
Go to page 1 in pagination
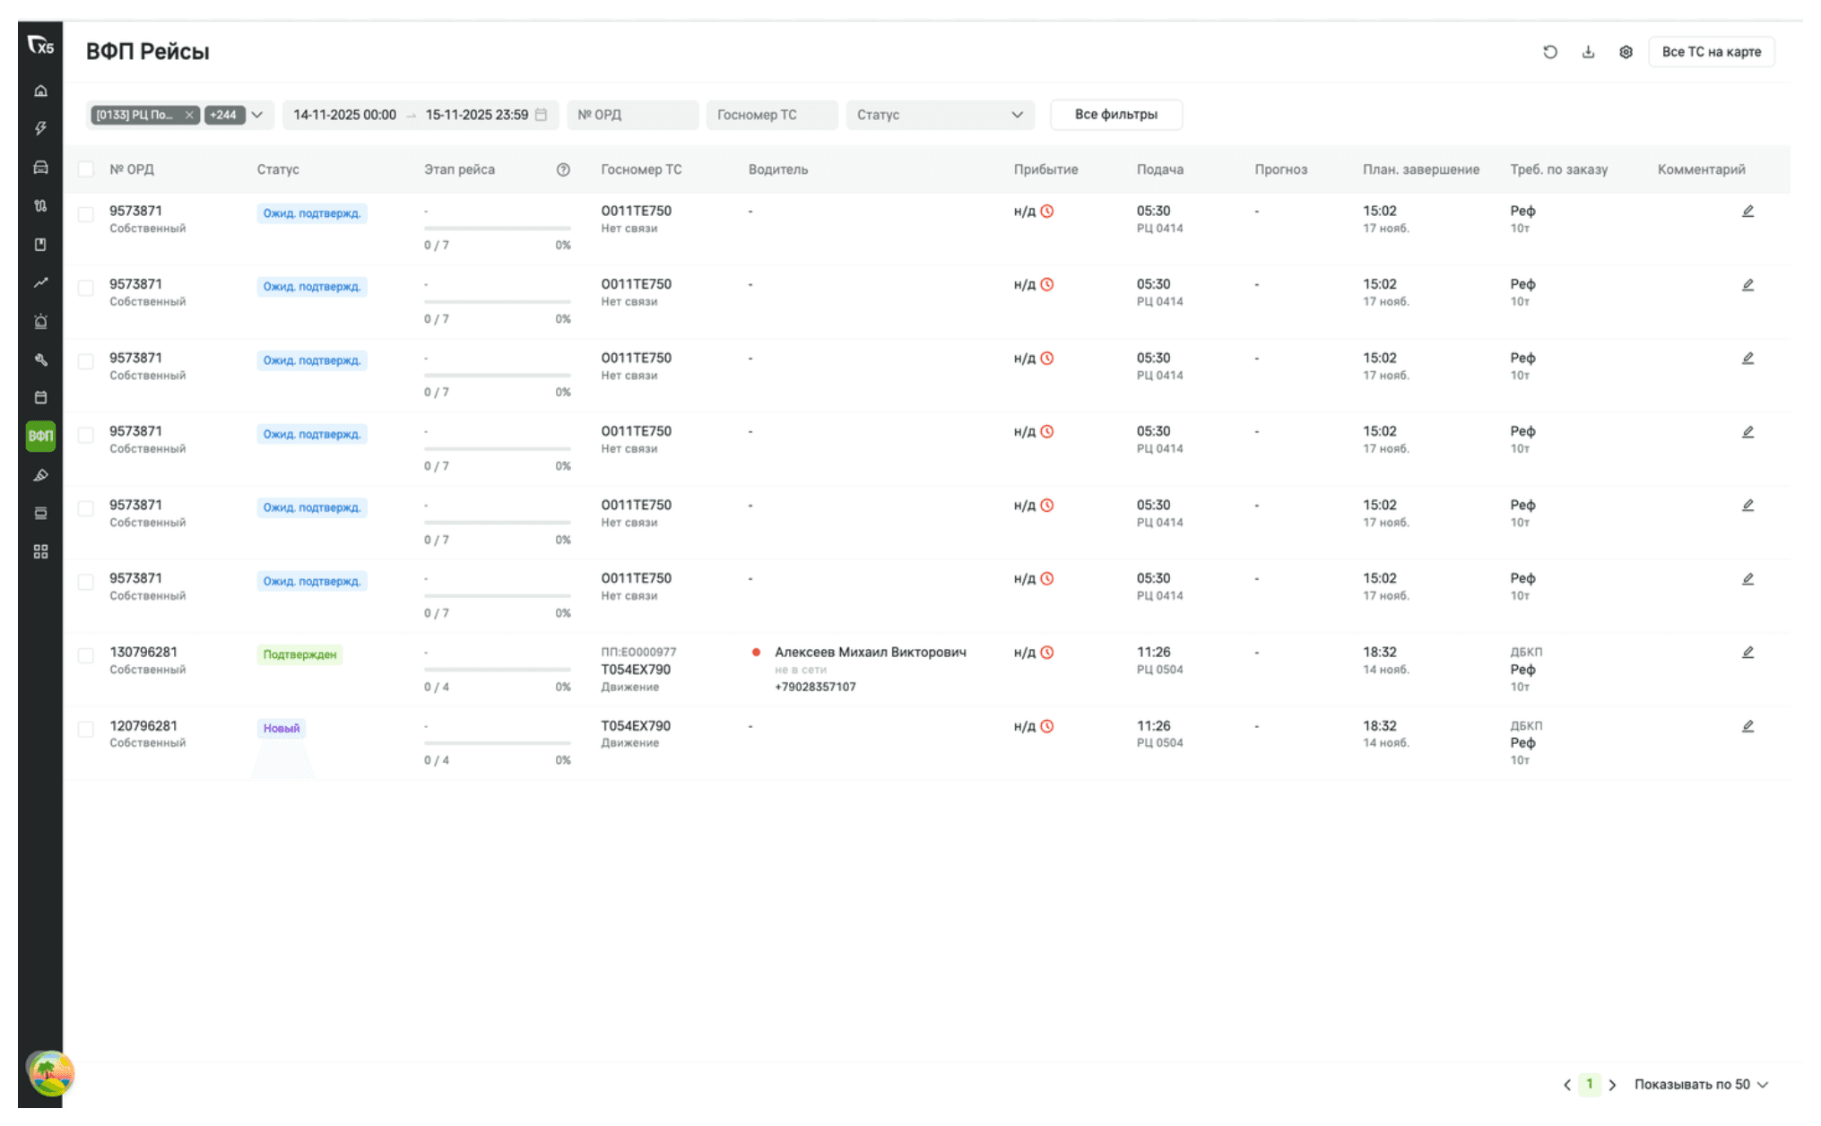click(x=1589, y=1085)
